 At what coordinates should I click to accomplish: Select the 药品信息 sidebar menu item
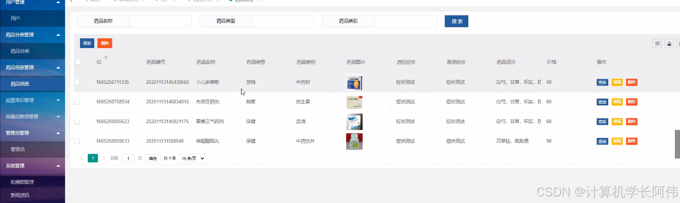(32, 84)
